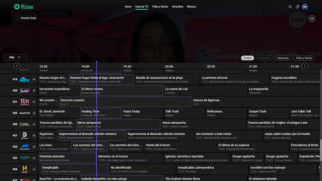Select the Deportes filter
The image size is (322, 181).
[x=283, y=58]
